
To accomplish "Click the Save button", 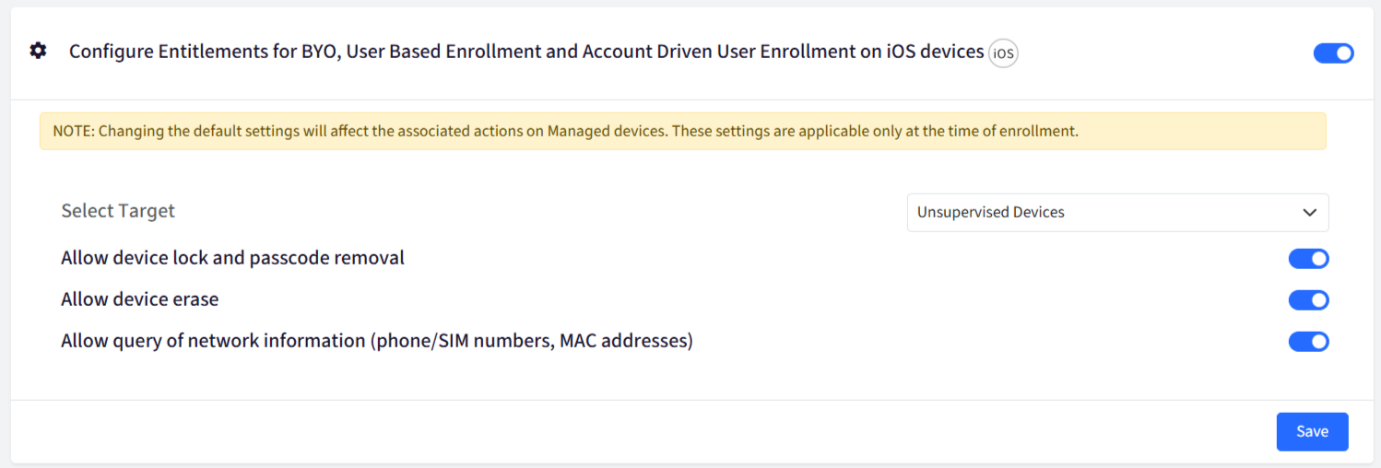I will coord(1312,432).
